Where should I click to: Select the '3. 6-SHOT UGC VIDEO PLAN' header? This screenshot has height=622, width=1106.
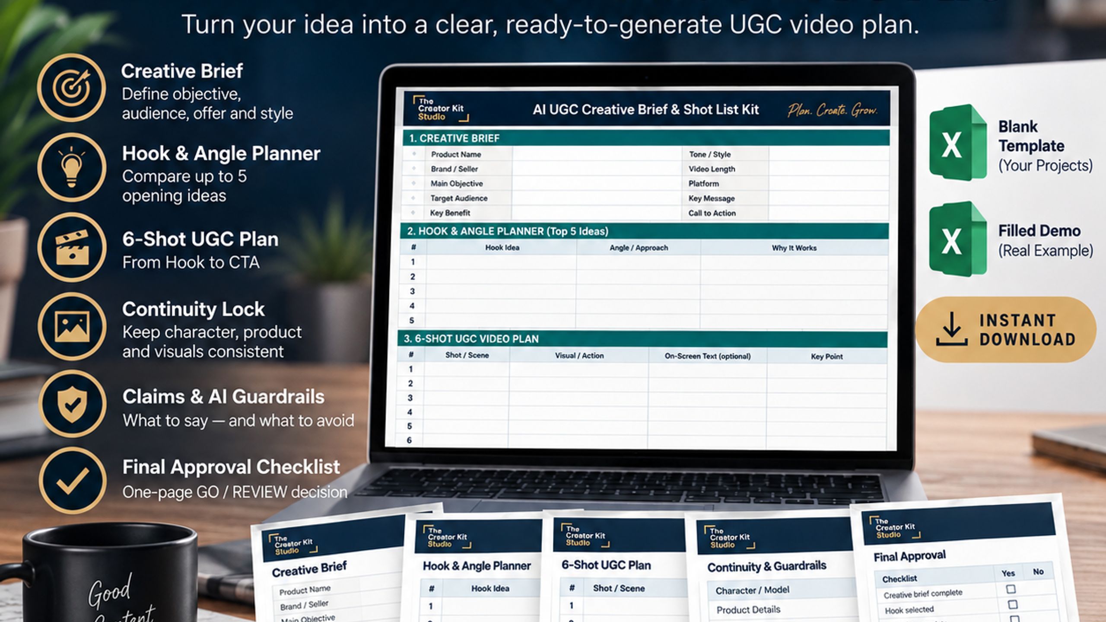coord(643,338)
